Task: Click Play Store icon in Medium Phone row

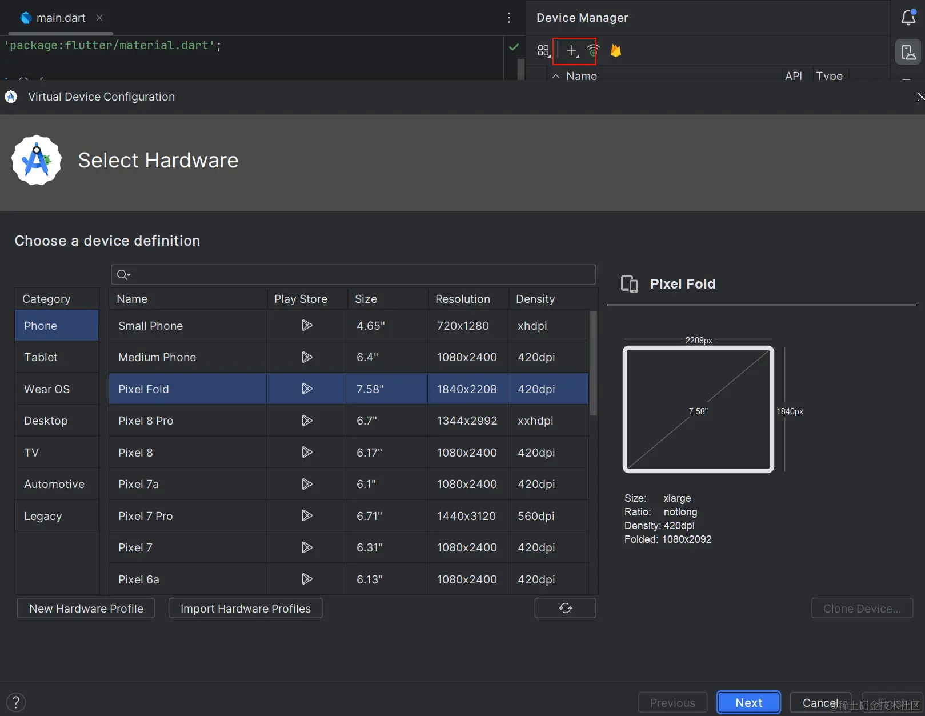Action: [x=307, y=357]
